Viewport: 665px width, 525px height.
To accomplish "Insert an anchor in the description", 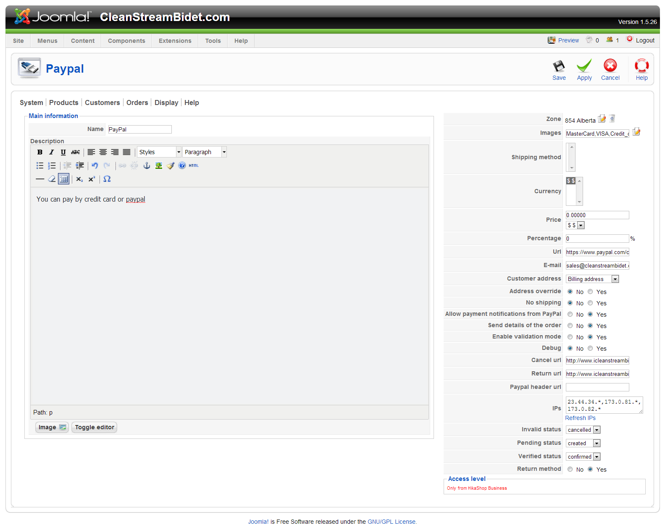I will [147, 165].
